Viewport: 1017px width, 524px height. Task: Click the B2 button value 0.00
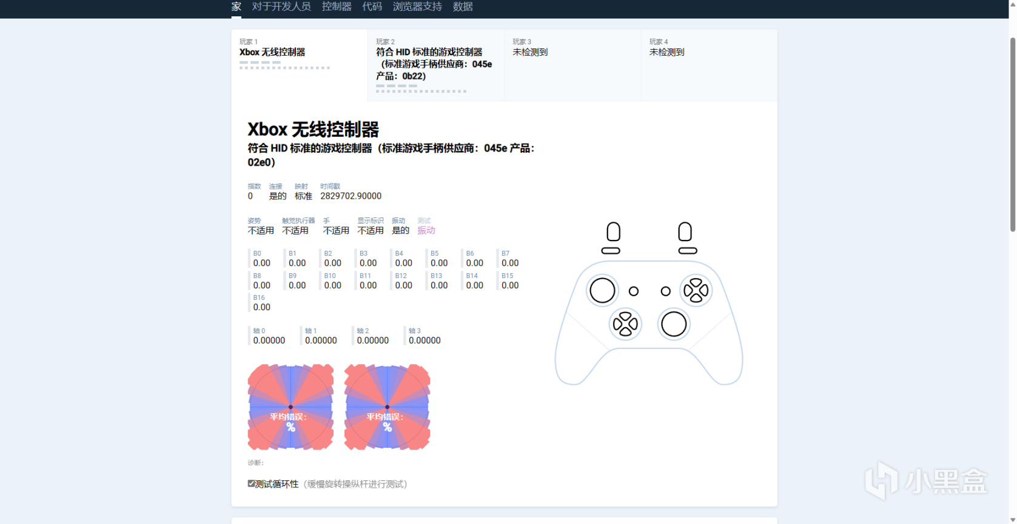click(x=333, y=264)
